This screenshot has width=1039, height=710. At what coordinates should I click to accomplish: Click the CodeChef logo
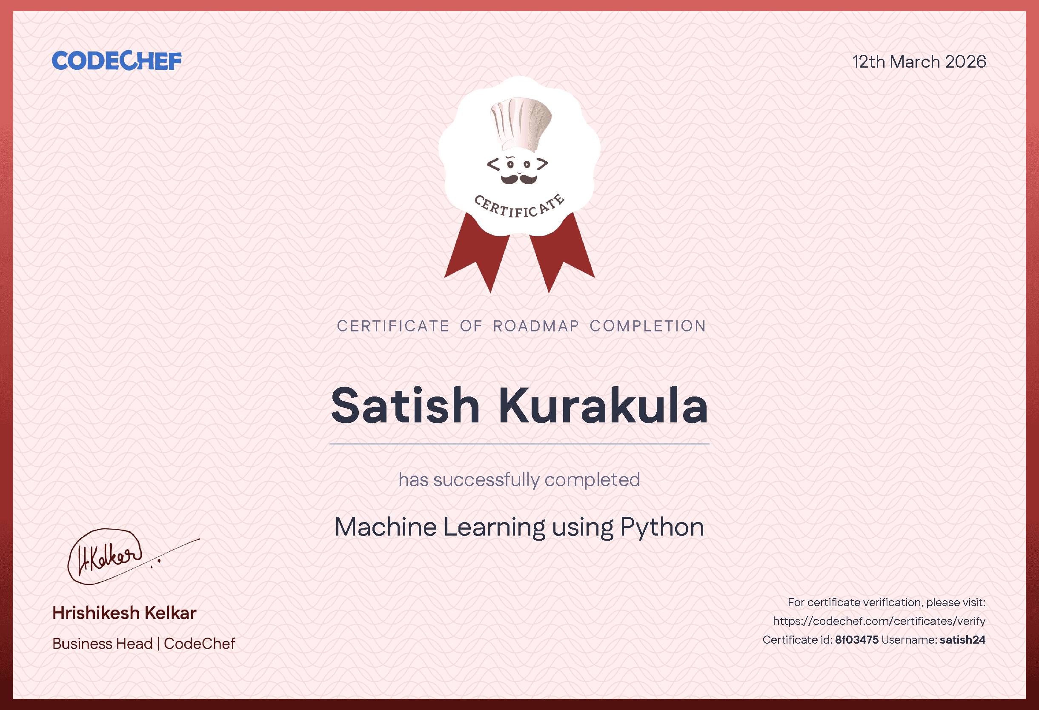(x=117, y=62)
